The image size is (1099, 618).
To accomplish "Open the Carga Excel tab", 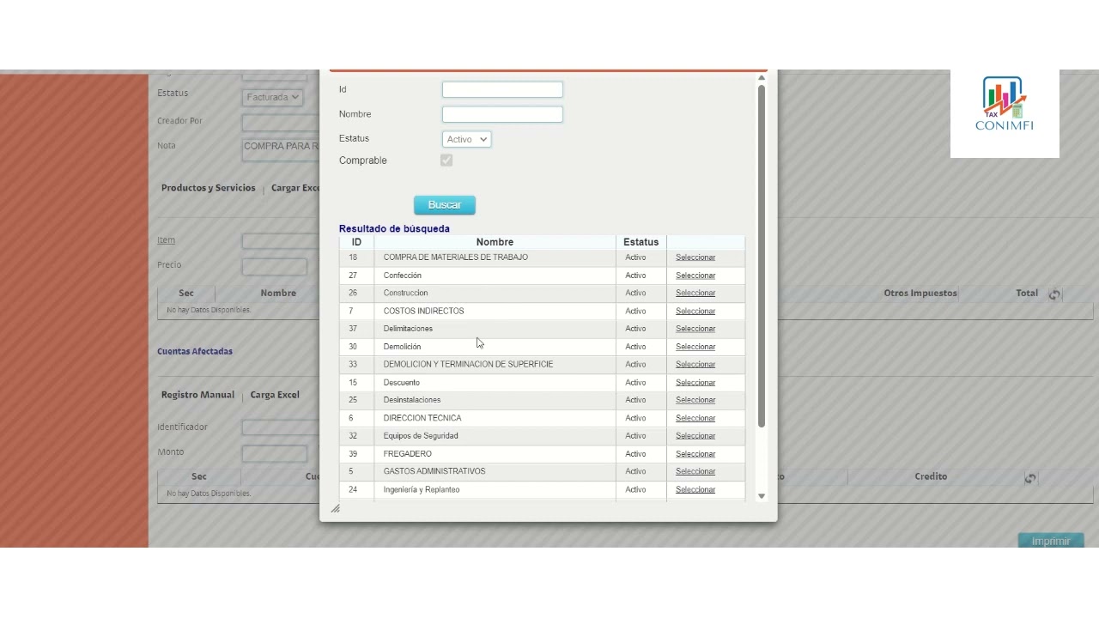I will click(275, 395).
